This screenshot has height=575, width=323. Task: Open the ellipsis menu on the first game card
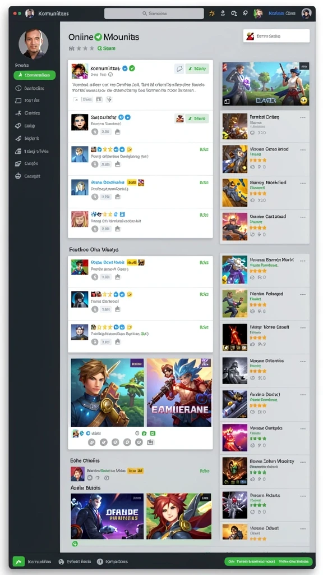point(303,117)
